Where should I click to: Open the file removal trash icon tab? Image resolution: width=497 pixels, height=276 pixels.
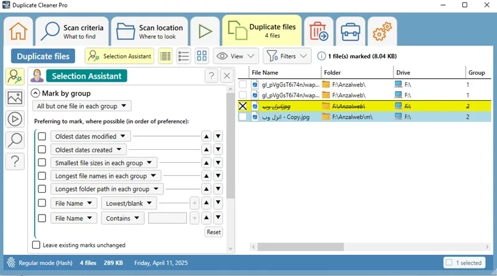pyautogui.click(x=319, y=32)
